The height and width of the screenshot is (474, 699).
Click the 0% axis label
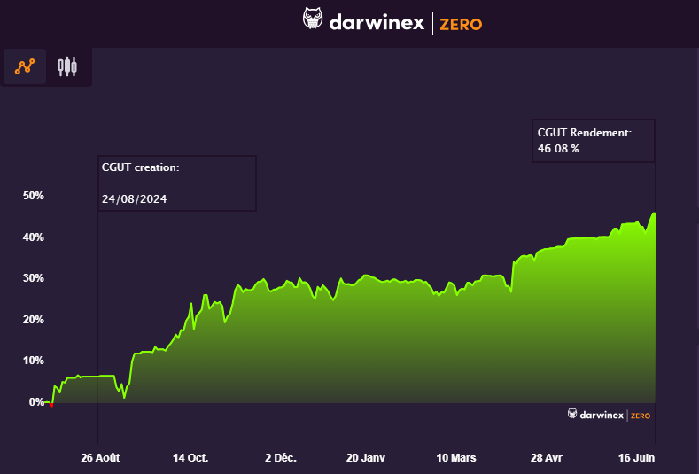pyautogui.click(x=36, y=402)
